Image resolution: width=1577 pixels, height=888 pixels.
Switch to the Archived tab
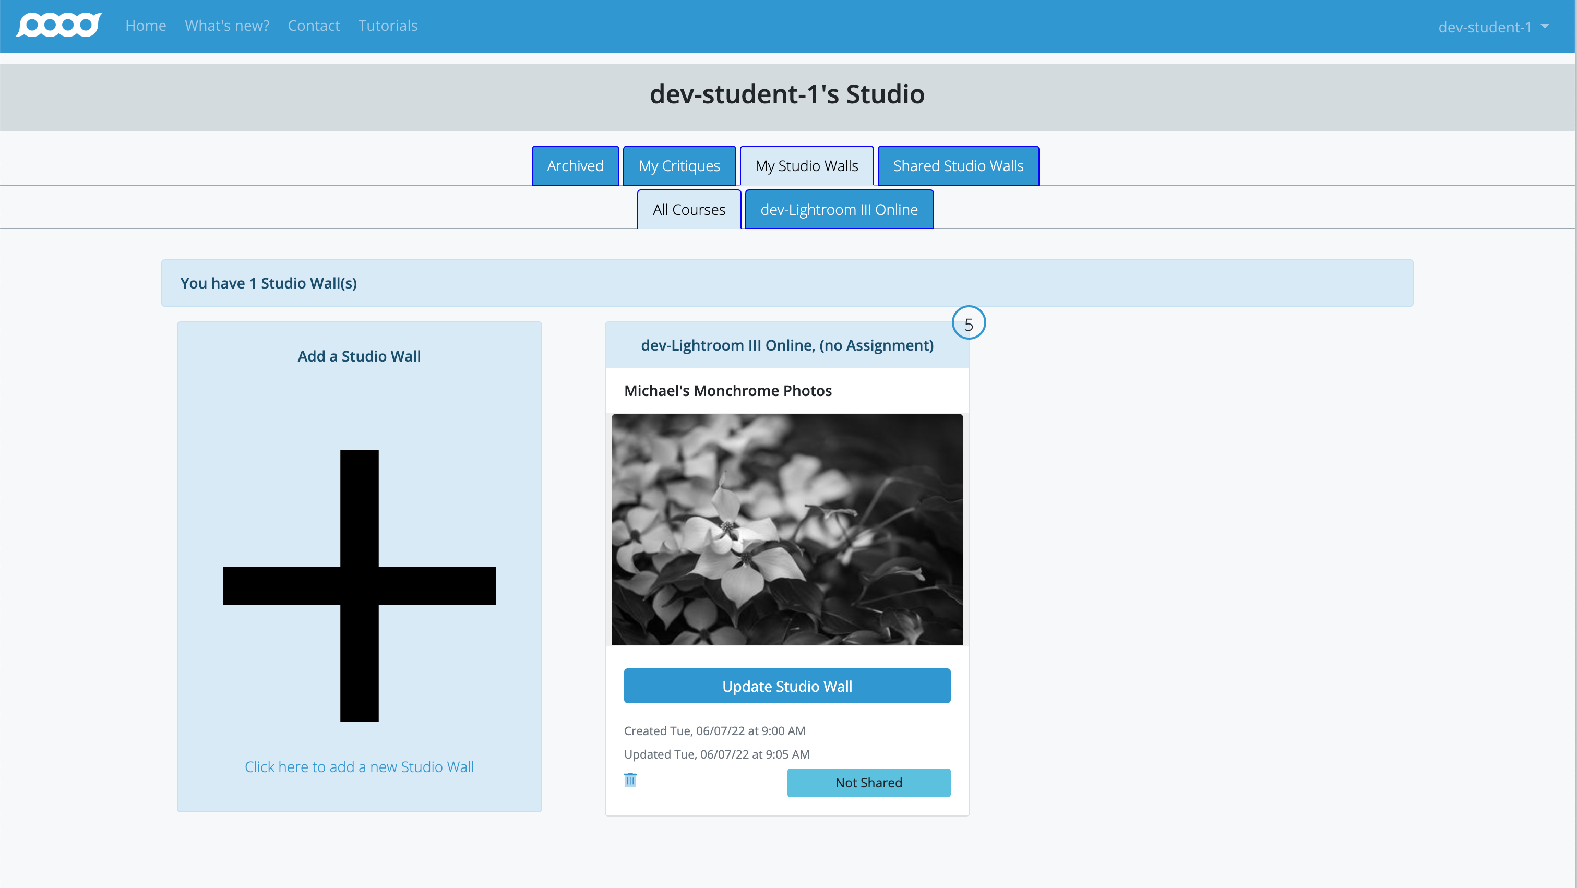(x=575, y=165)
